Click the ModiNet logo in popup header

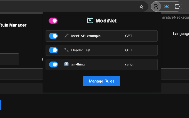(90, 21)
